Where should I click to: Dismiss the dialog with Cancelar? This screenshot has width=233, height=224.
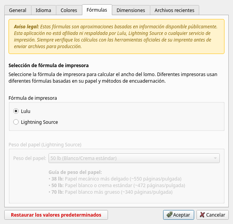click(212, 215)
